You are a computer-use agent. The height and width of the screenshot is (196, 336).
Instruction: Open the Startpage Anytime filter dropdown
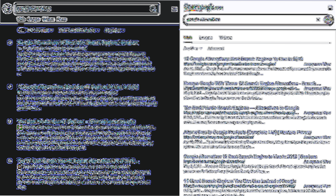(191, 49)
